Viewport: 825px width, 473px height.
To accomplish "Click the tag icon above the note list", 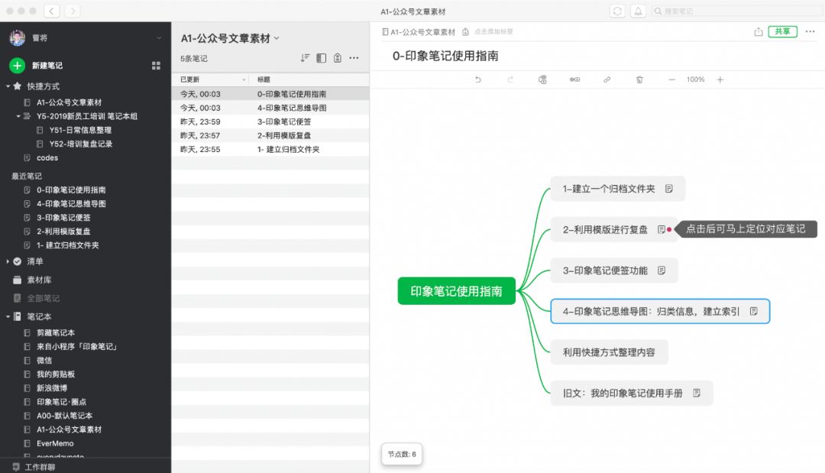I will (338, 57).
